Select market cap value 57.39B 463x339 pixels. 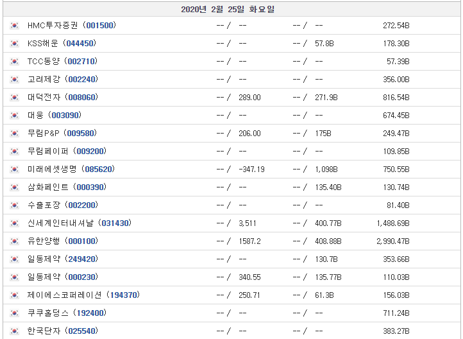[x=398, y=62]
